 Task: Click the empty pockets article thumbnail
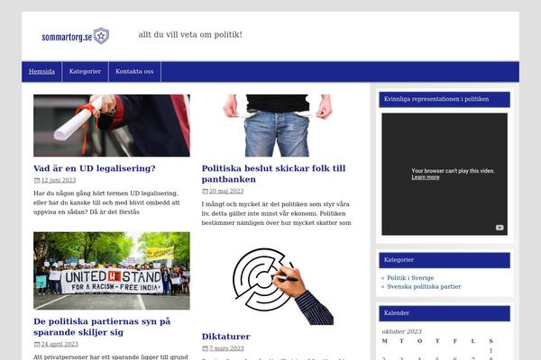click(x=278, y=125)
